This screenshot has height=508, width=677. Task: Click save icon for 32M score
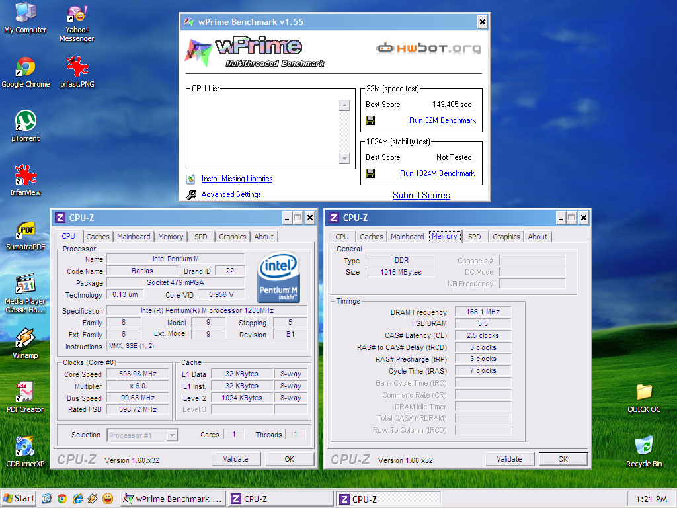coord(370,120)
